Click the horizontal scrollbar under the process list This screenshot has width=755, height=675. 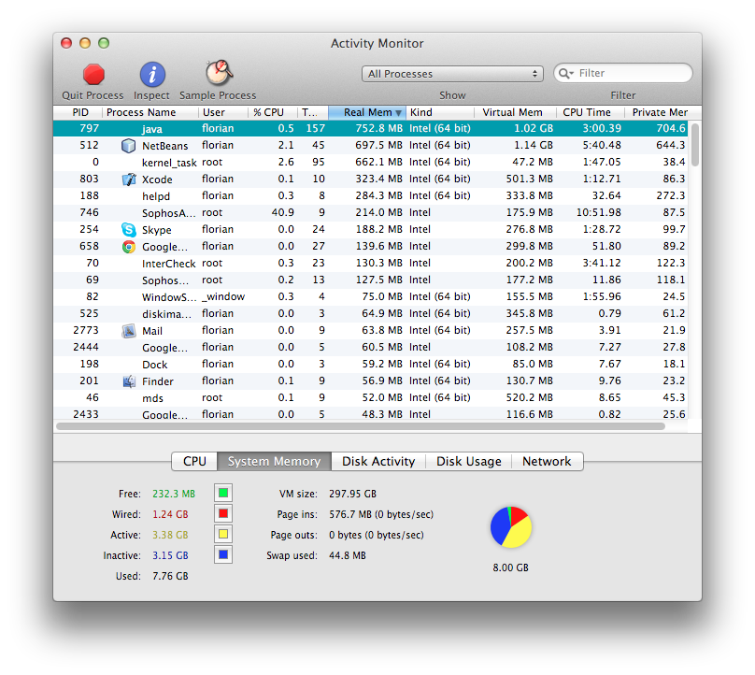(x=360, y=426)
